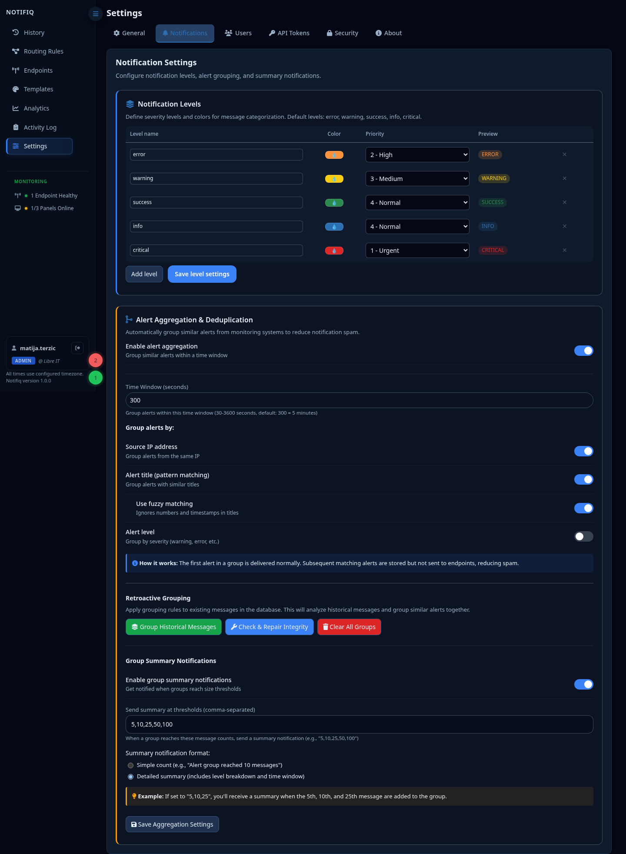
Task: Click the warning level name field
Action: (216, 178)
